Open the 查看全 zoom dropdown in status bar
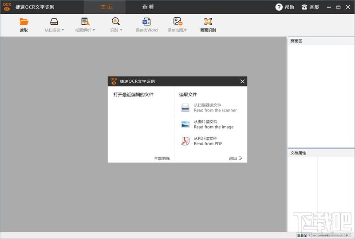This screenshot has height=239, width=355. click(304, 235)
